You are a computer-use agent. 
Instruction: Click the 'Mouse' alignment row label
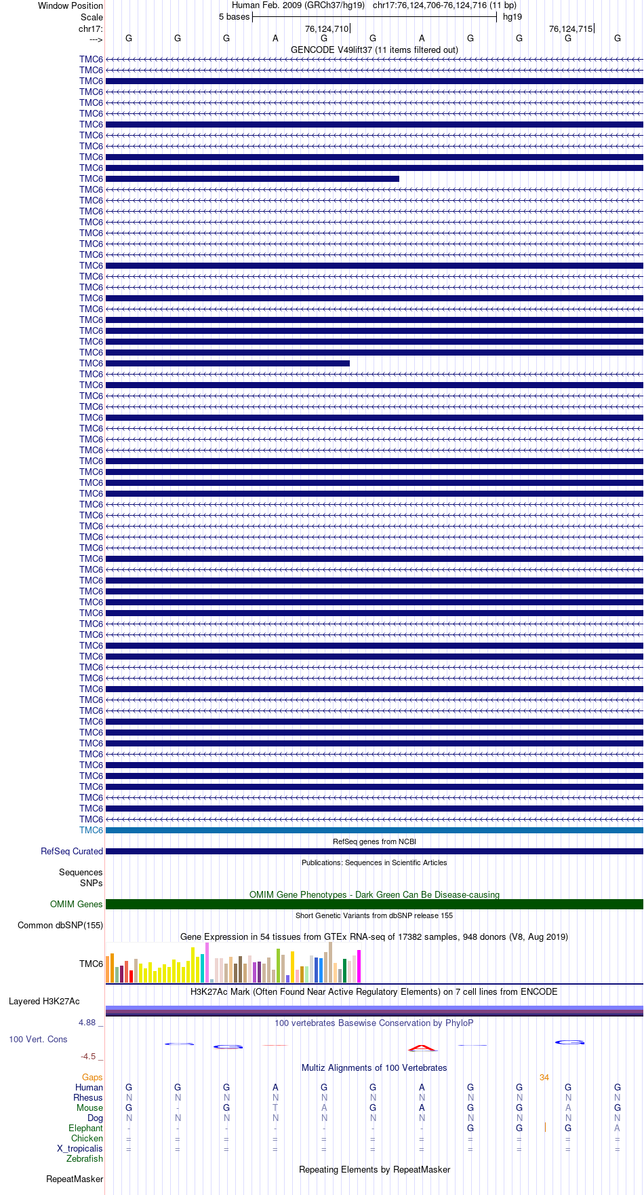click(x=90, y=1108)
